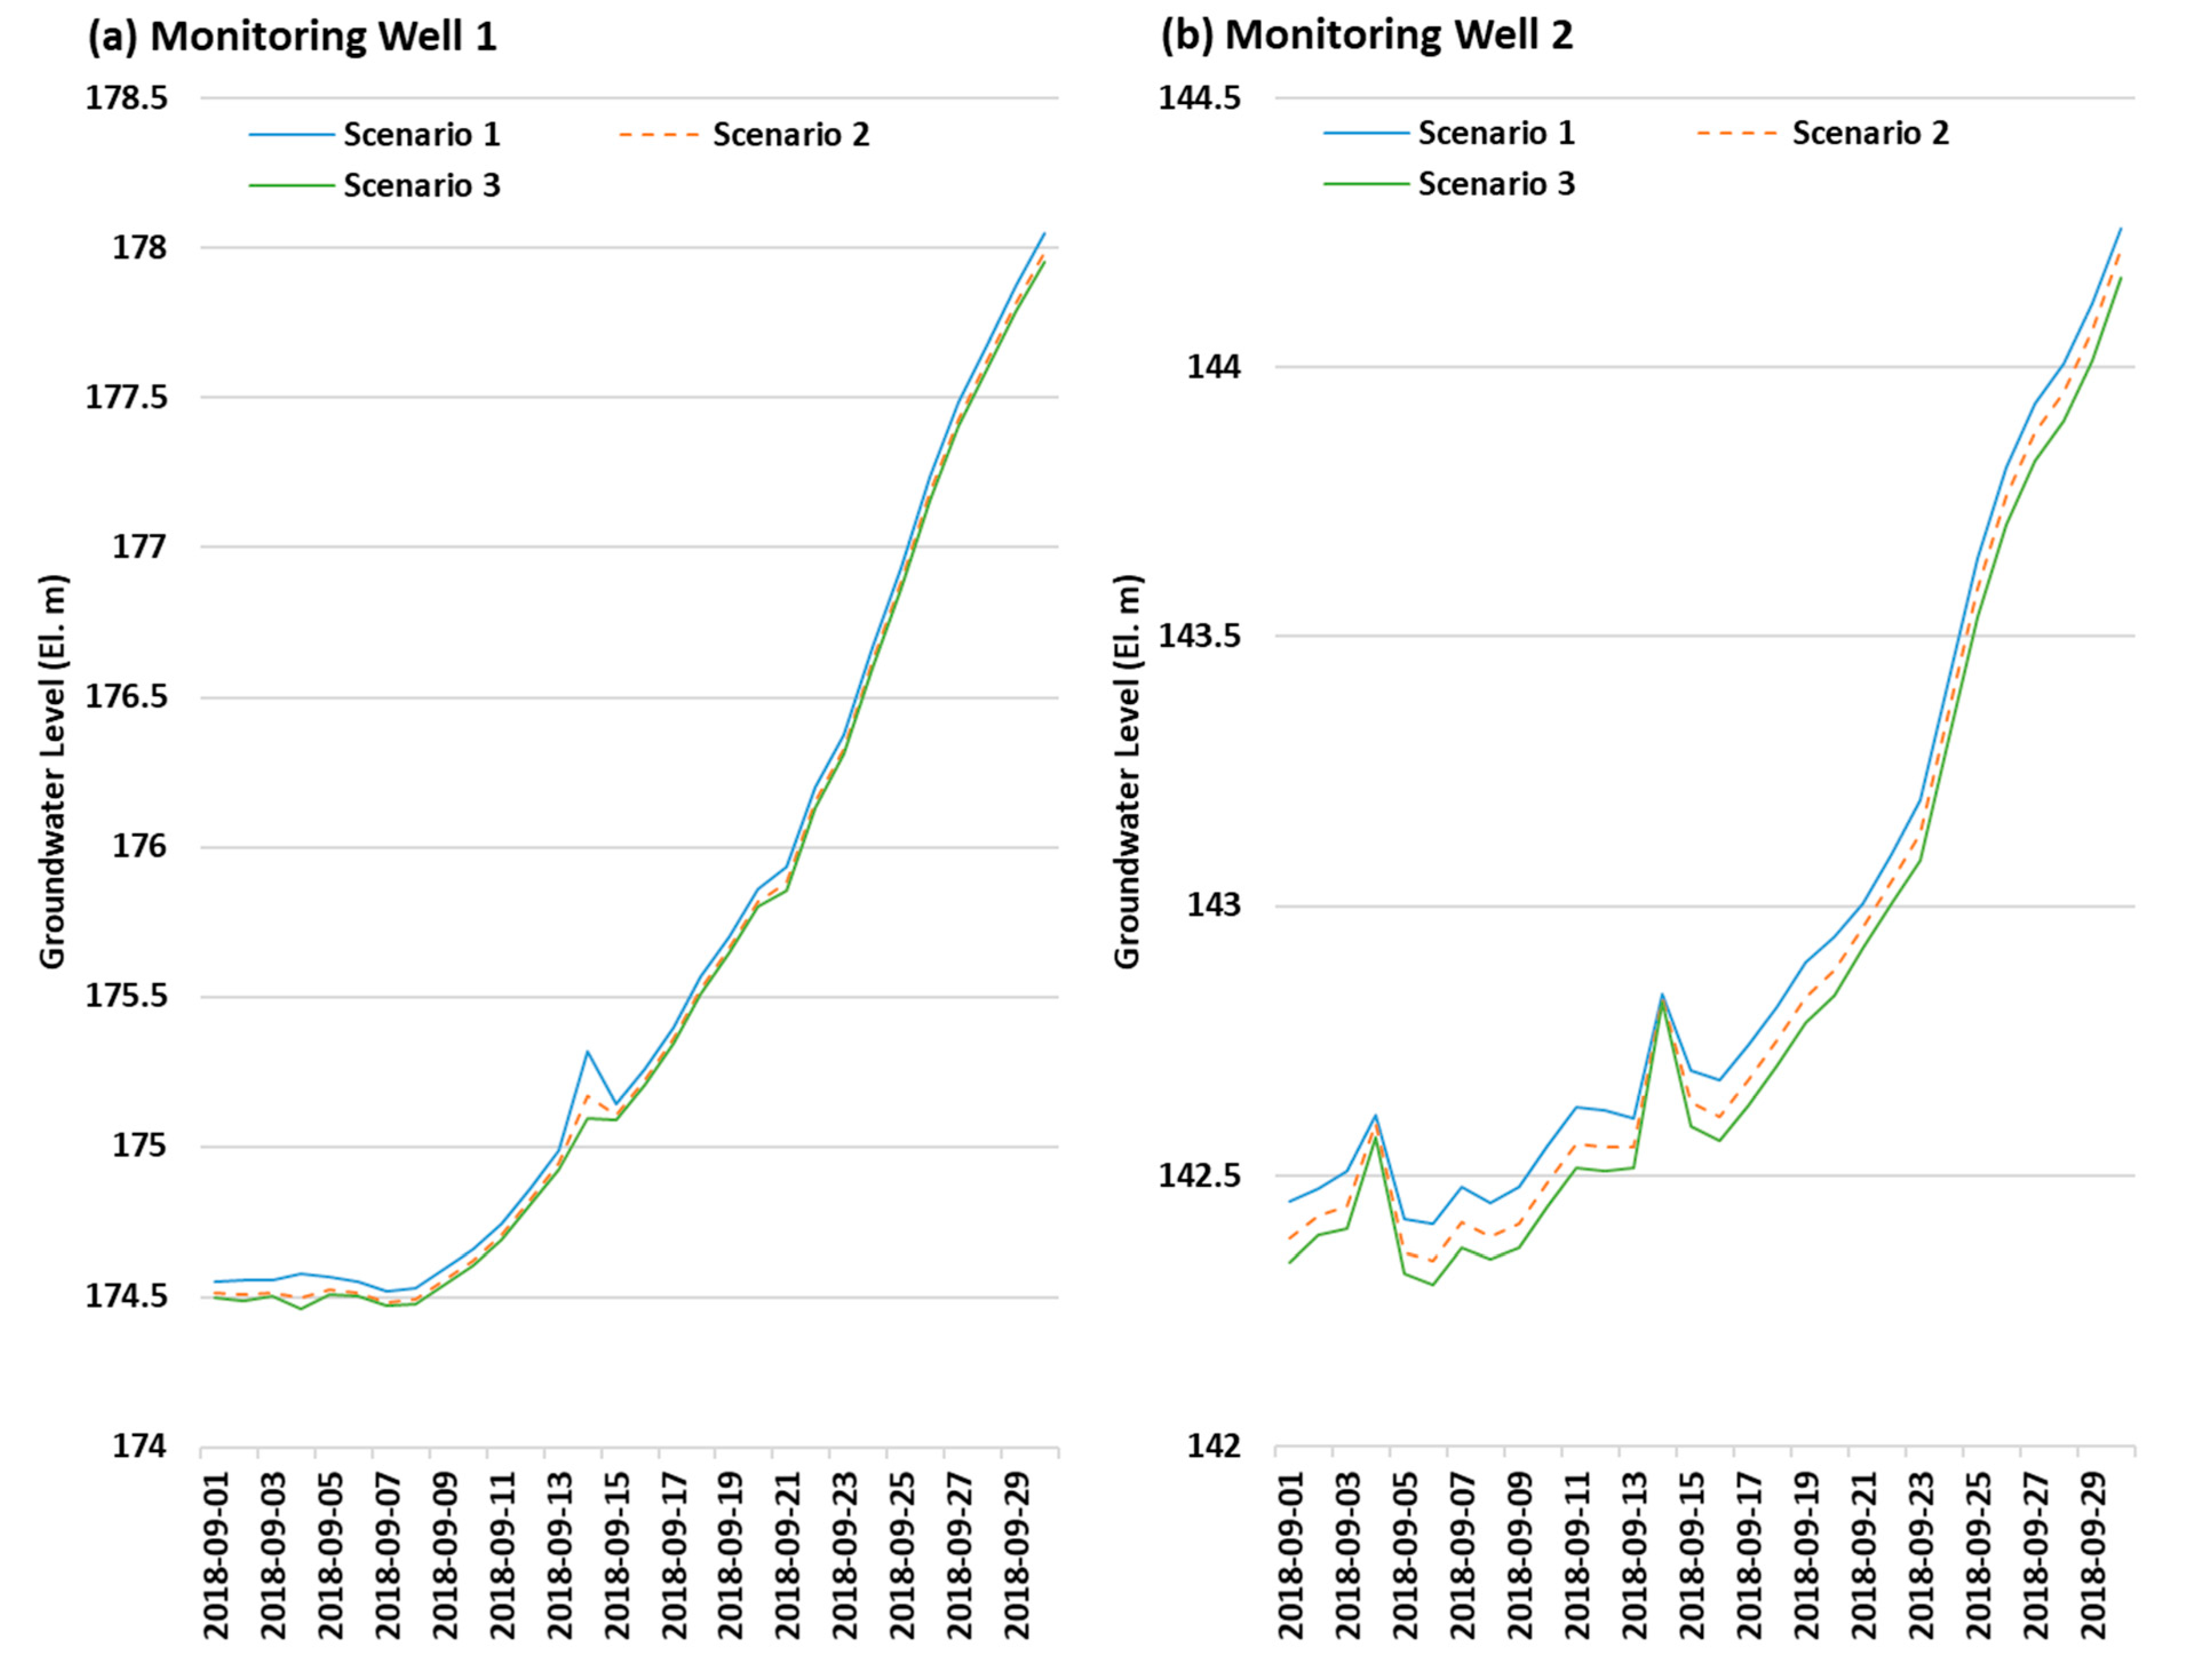2187x1680 pixels.
Task: Click the 178.5 y-axis label in Well 1
Action: (x=126, y=99)
